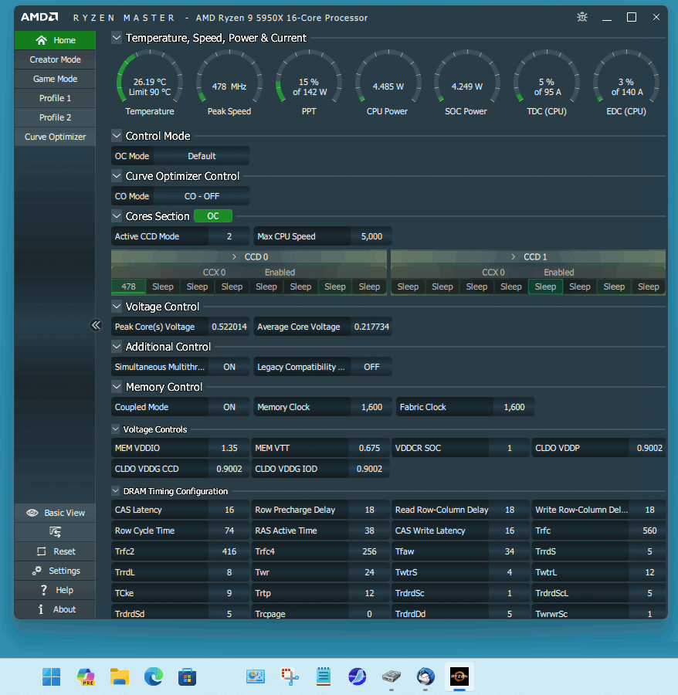Switch to Creator Mode tab
The image size is (678, 695).
(55, 59)
